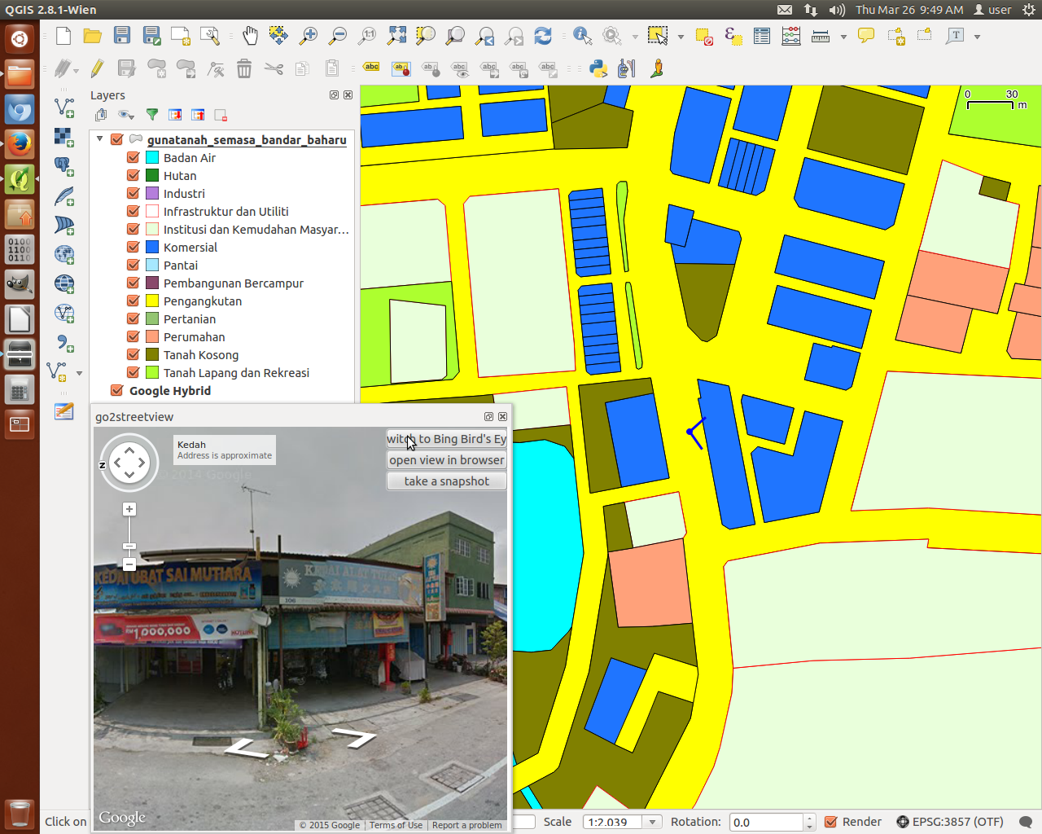
Task: Open the Filter Legend funnel icon
Action: pyautogui.click(x=151, y=115)
